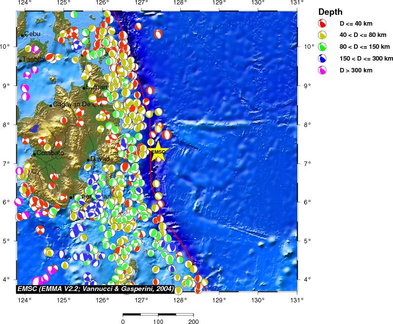The height and width of the screenshot is (324, 393).
Task: Click the "D <= 40 km" legend text
Action: tap(356, 23)
